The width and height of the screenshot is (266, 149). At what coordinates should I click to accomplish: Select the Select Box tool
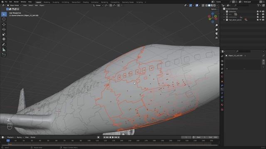coord(4,14)
